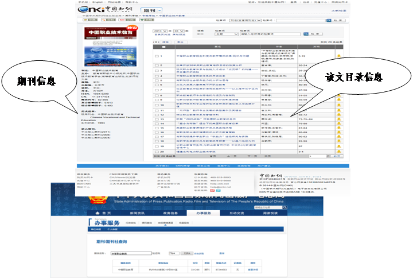
Task: Click download icon for article row 13
Action: pos(339,119)
